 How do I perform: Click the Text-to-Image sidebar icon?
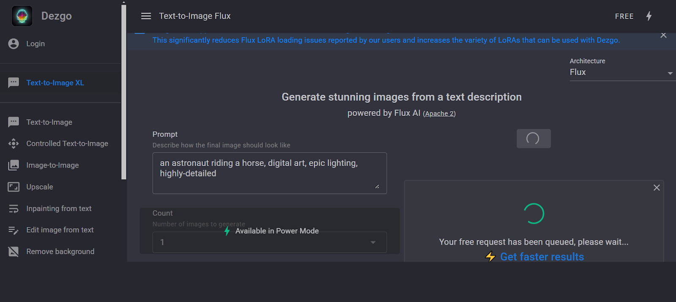(x=14, y=122)
